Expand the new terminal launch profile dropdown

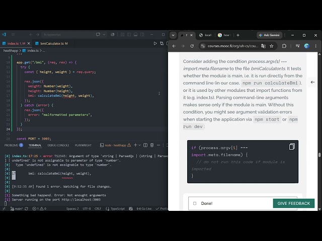140,145
